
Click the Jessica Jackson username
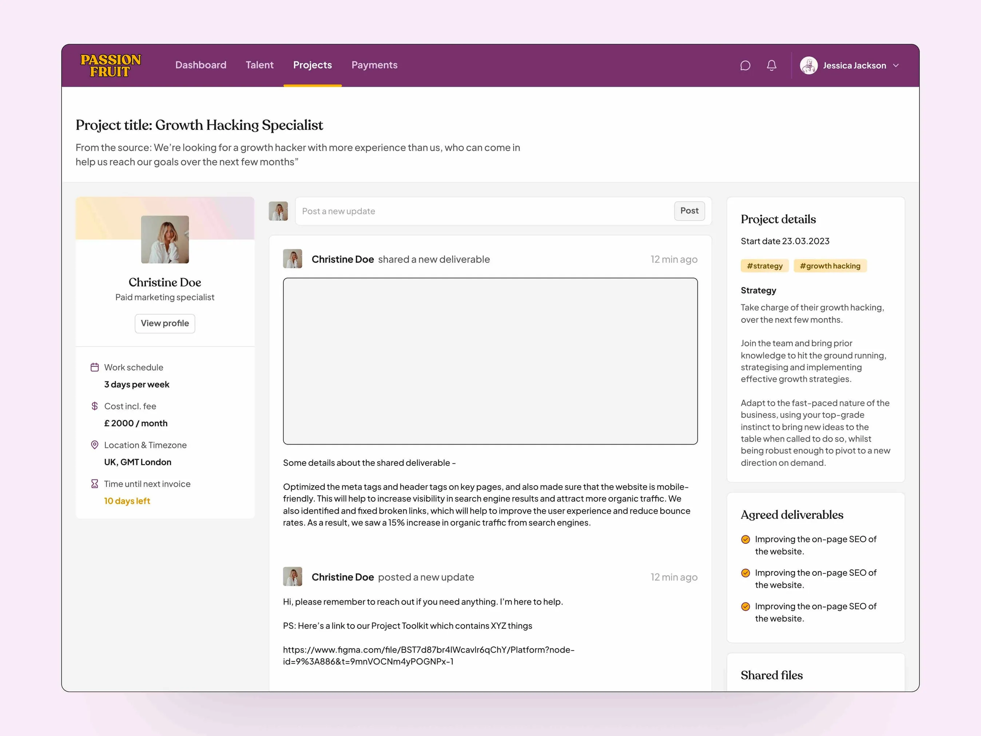854,66
